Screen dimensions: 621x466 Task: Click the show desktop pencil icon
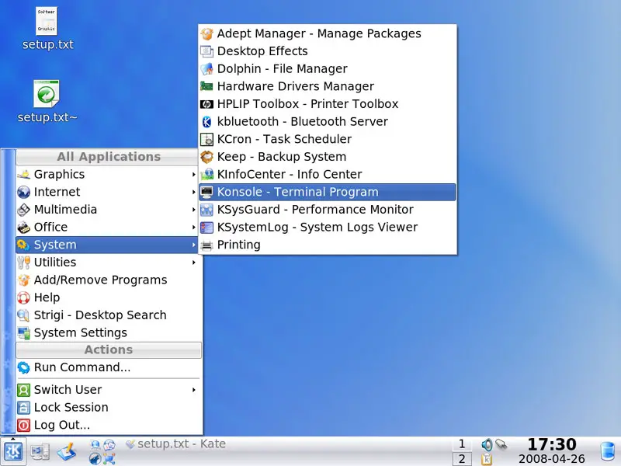(67, 452)
